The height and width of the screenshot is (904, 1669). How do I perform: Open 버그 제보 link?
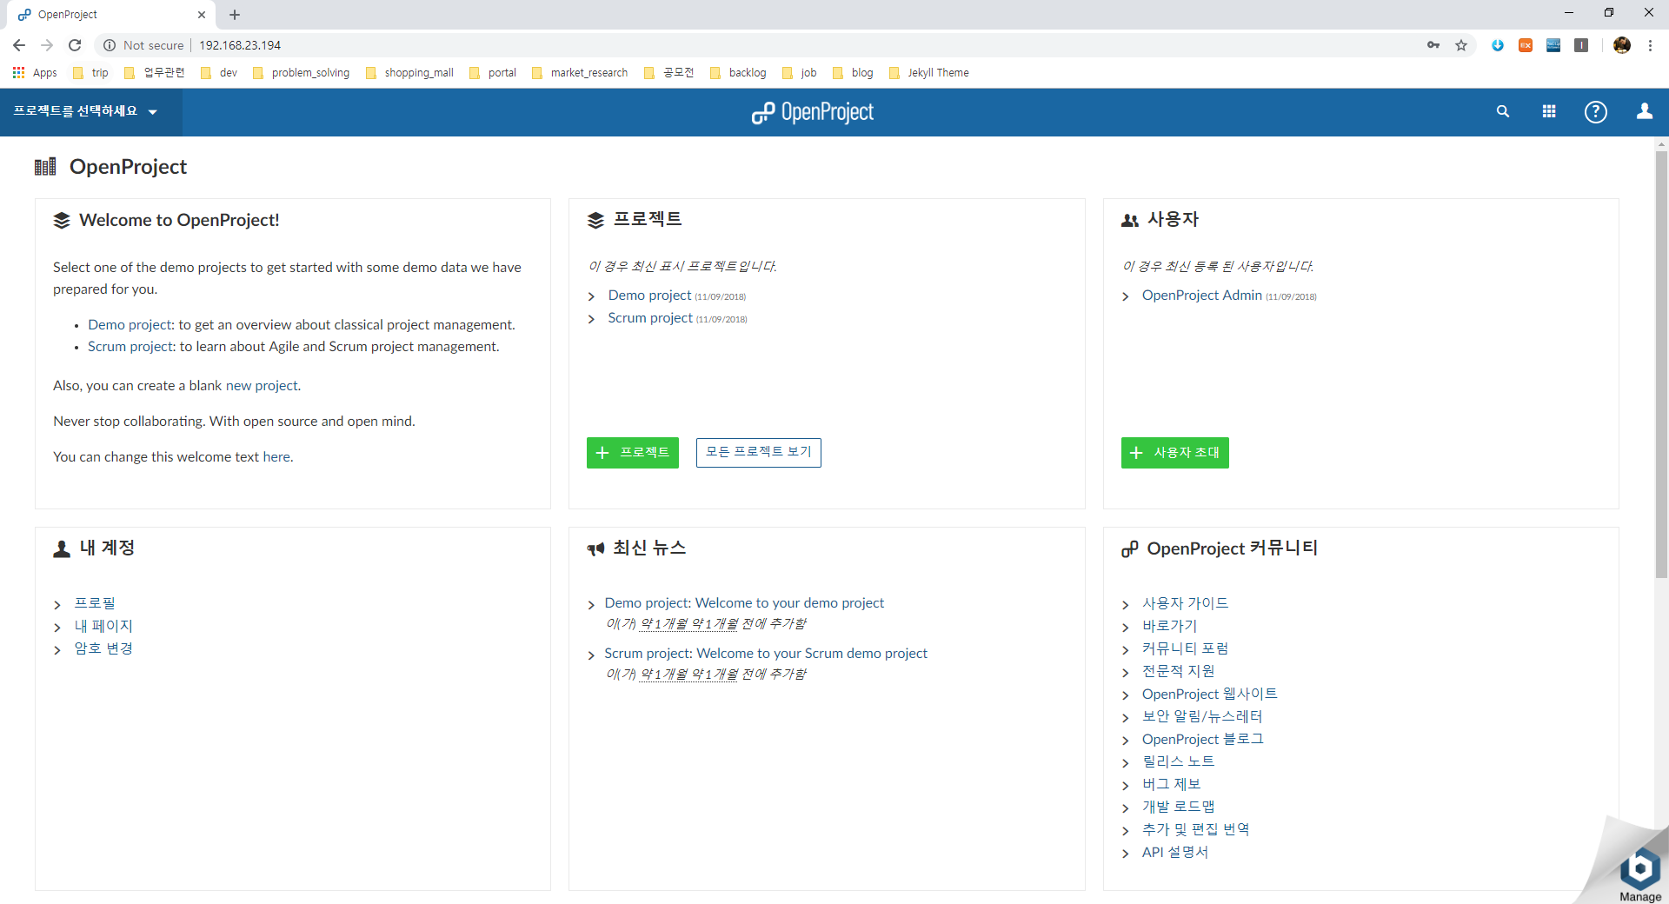pyautogui.click(x=1172, y=784)
